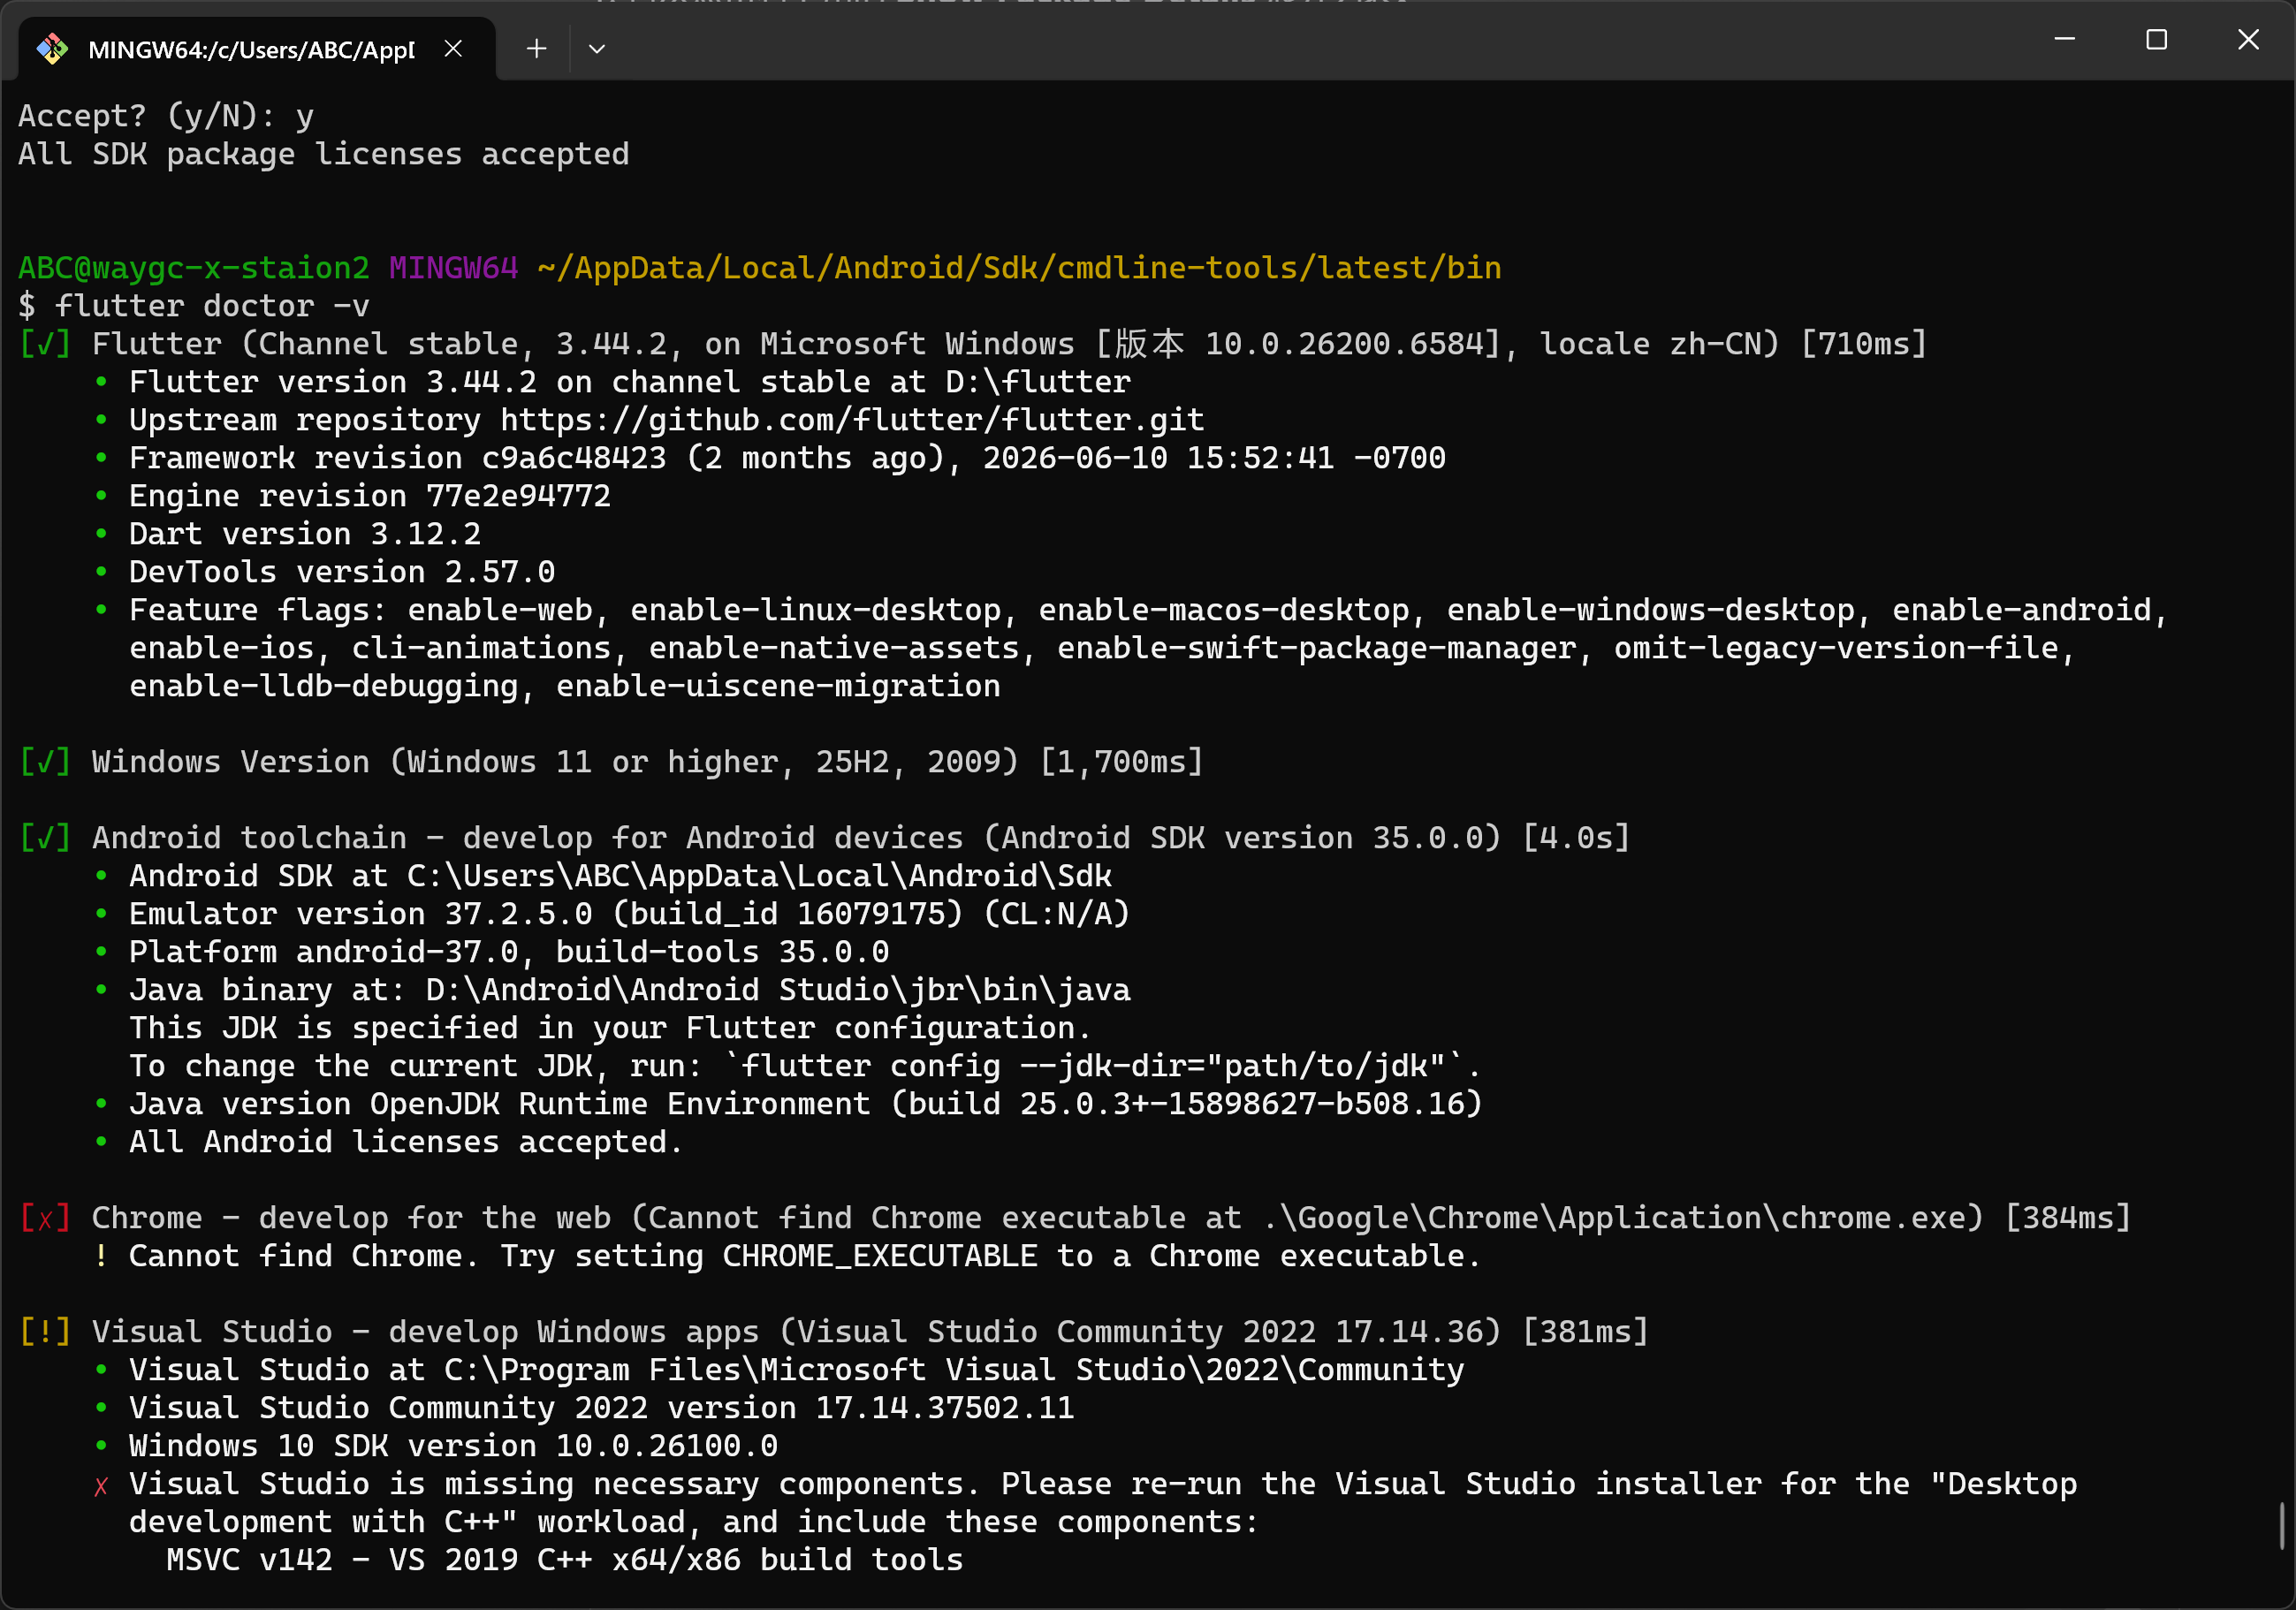Viewport: 2296px width, 1610px height.
Task: Click "This JDK is specified in your Flutter" line
Action: click(610, 1028)
